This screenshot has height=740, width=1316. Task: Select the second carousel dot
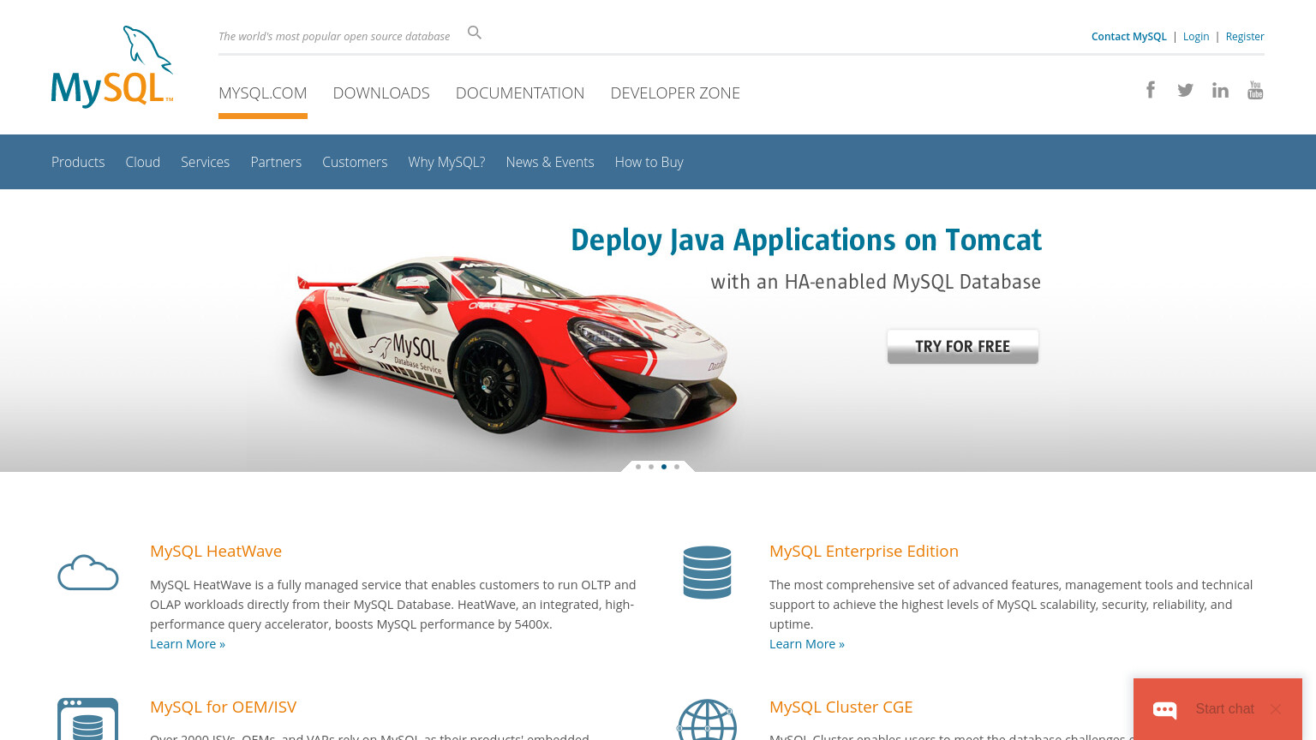[x=651, y=467]
